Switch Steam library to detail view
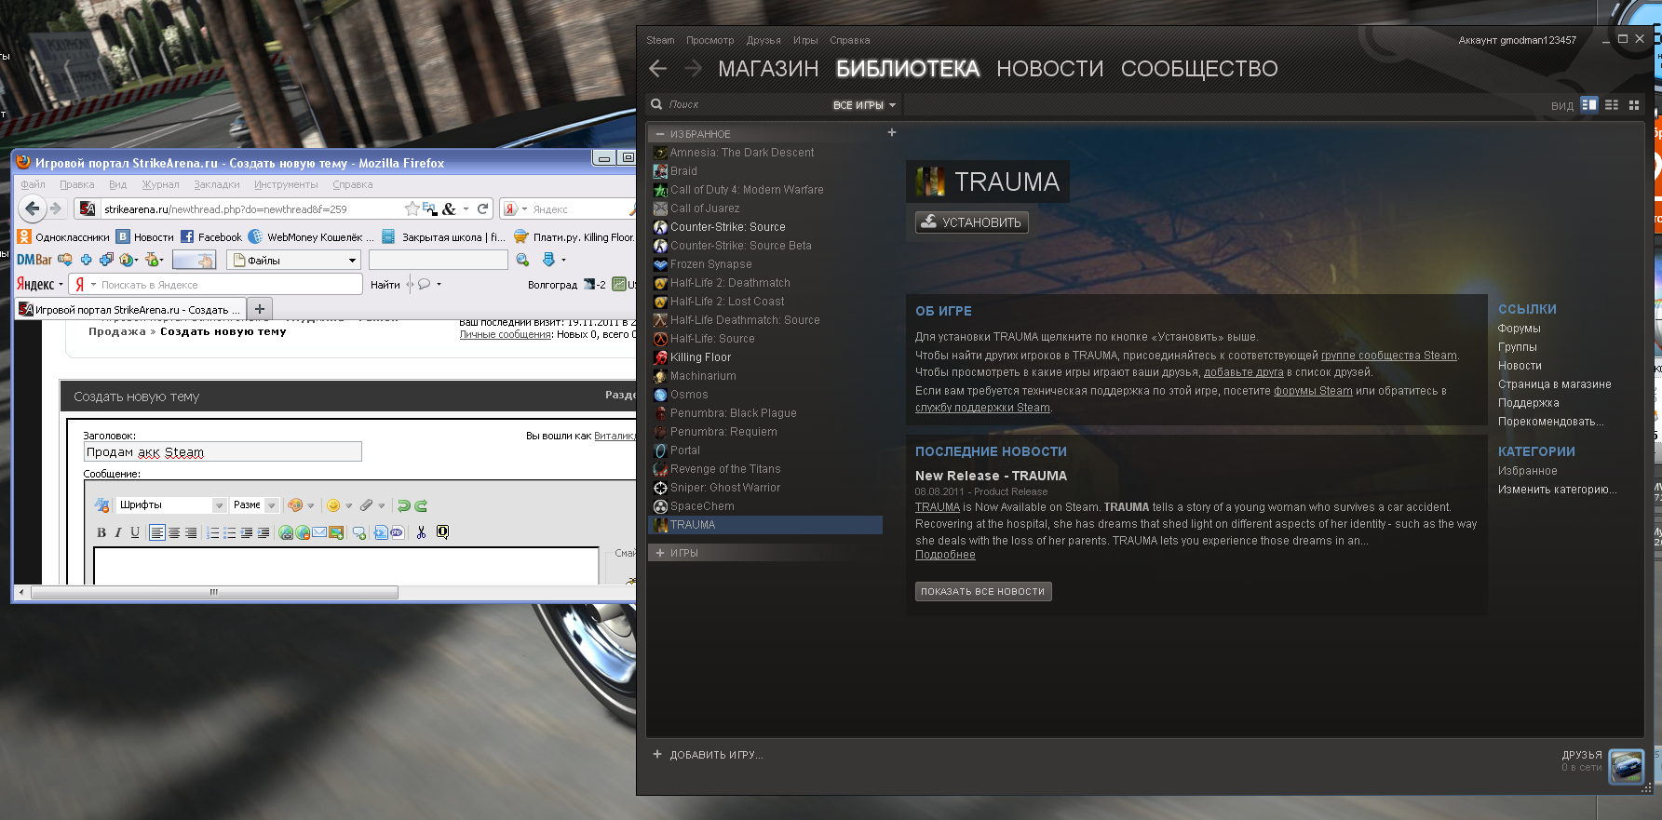 pos(1589,105)
